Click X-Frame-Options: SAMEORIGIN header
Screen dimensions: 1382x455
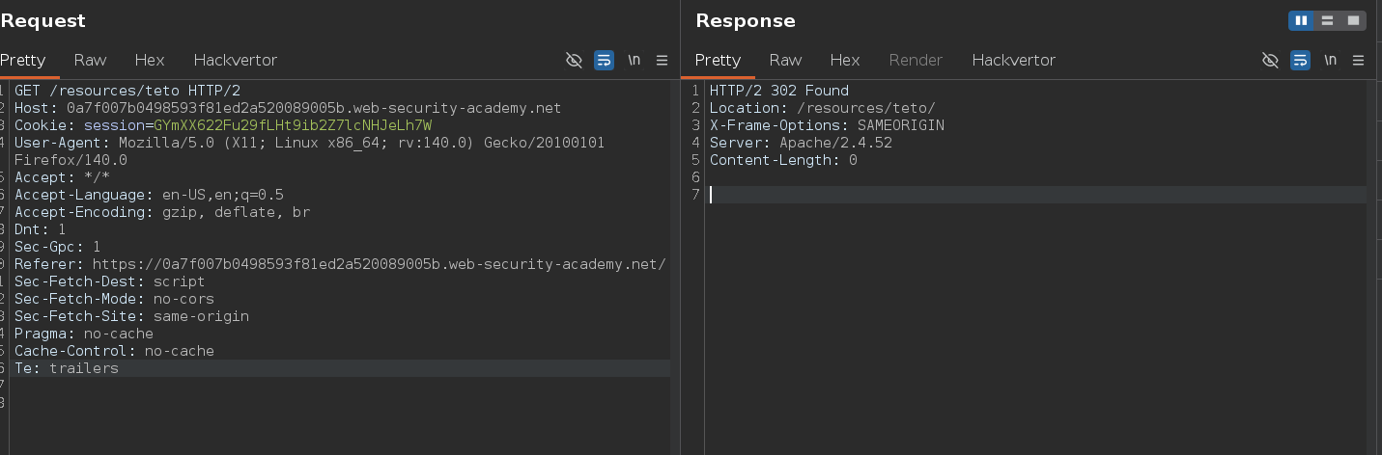tap(827, 125)
